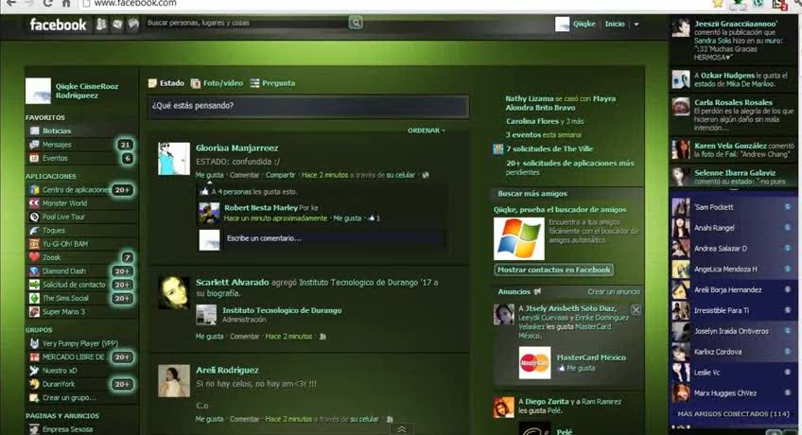Open messages icon in top bar
Image resolution: width=802 pixels, height=435 pixels.
tap(117, 24)
